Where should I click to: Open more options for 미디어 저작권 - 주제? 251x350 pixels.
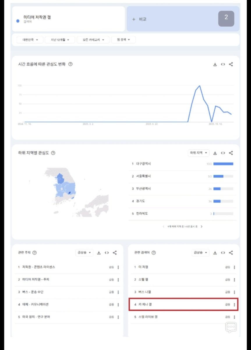click(x=118, y=280)
